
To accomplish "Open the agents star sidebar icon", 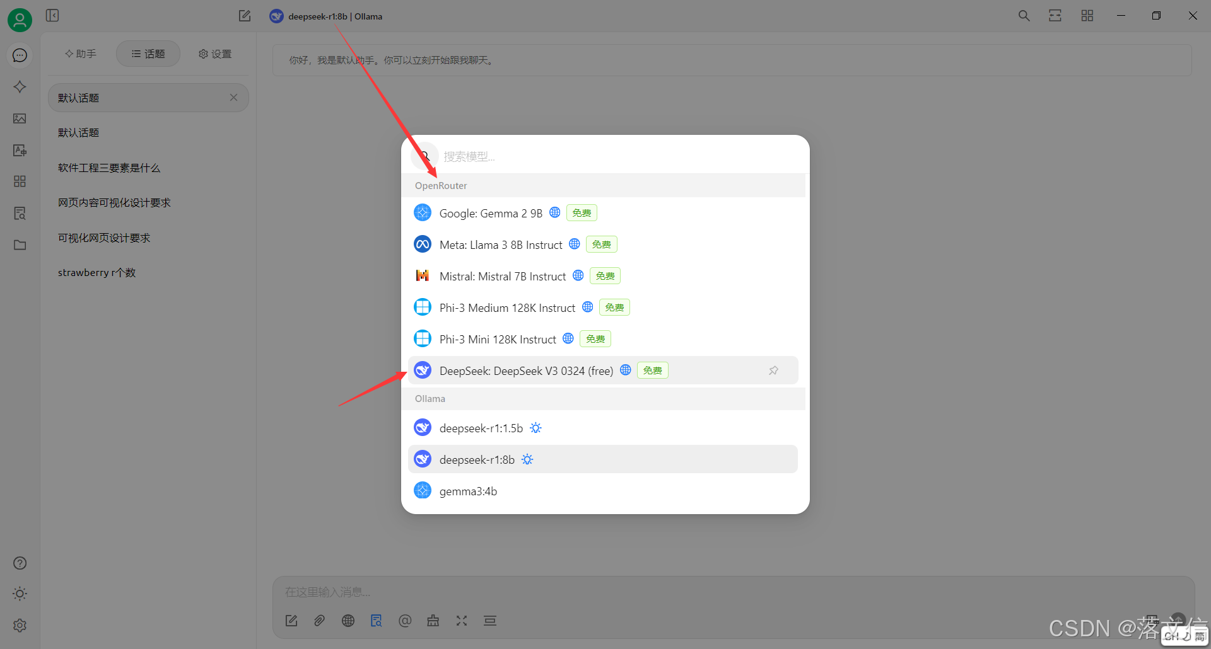I will click(x=20, y=87).
